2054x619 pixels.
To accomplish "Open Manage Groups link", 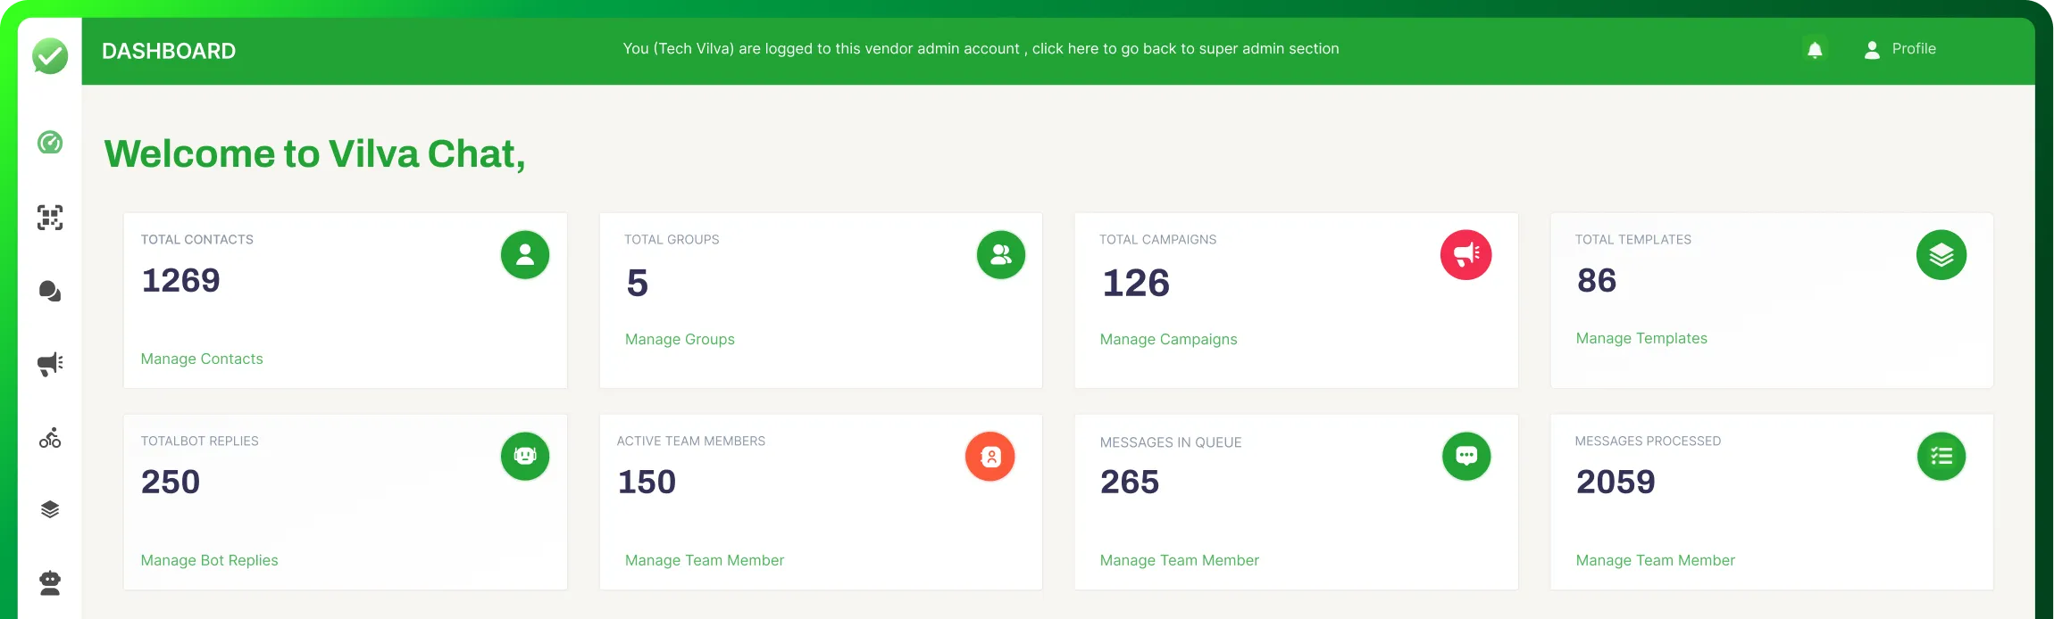I will click(x=680, y=339).
